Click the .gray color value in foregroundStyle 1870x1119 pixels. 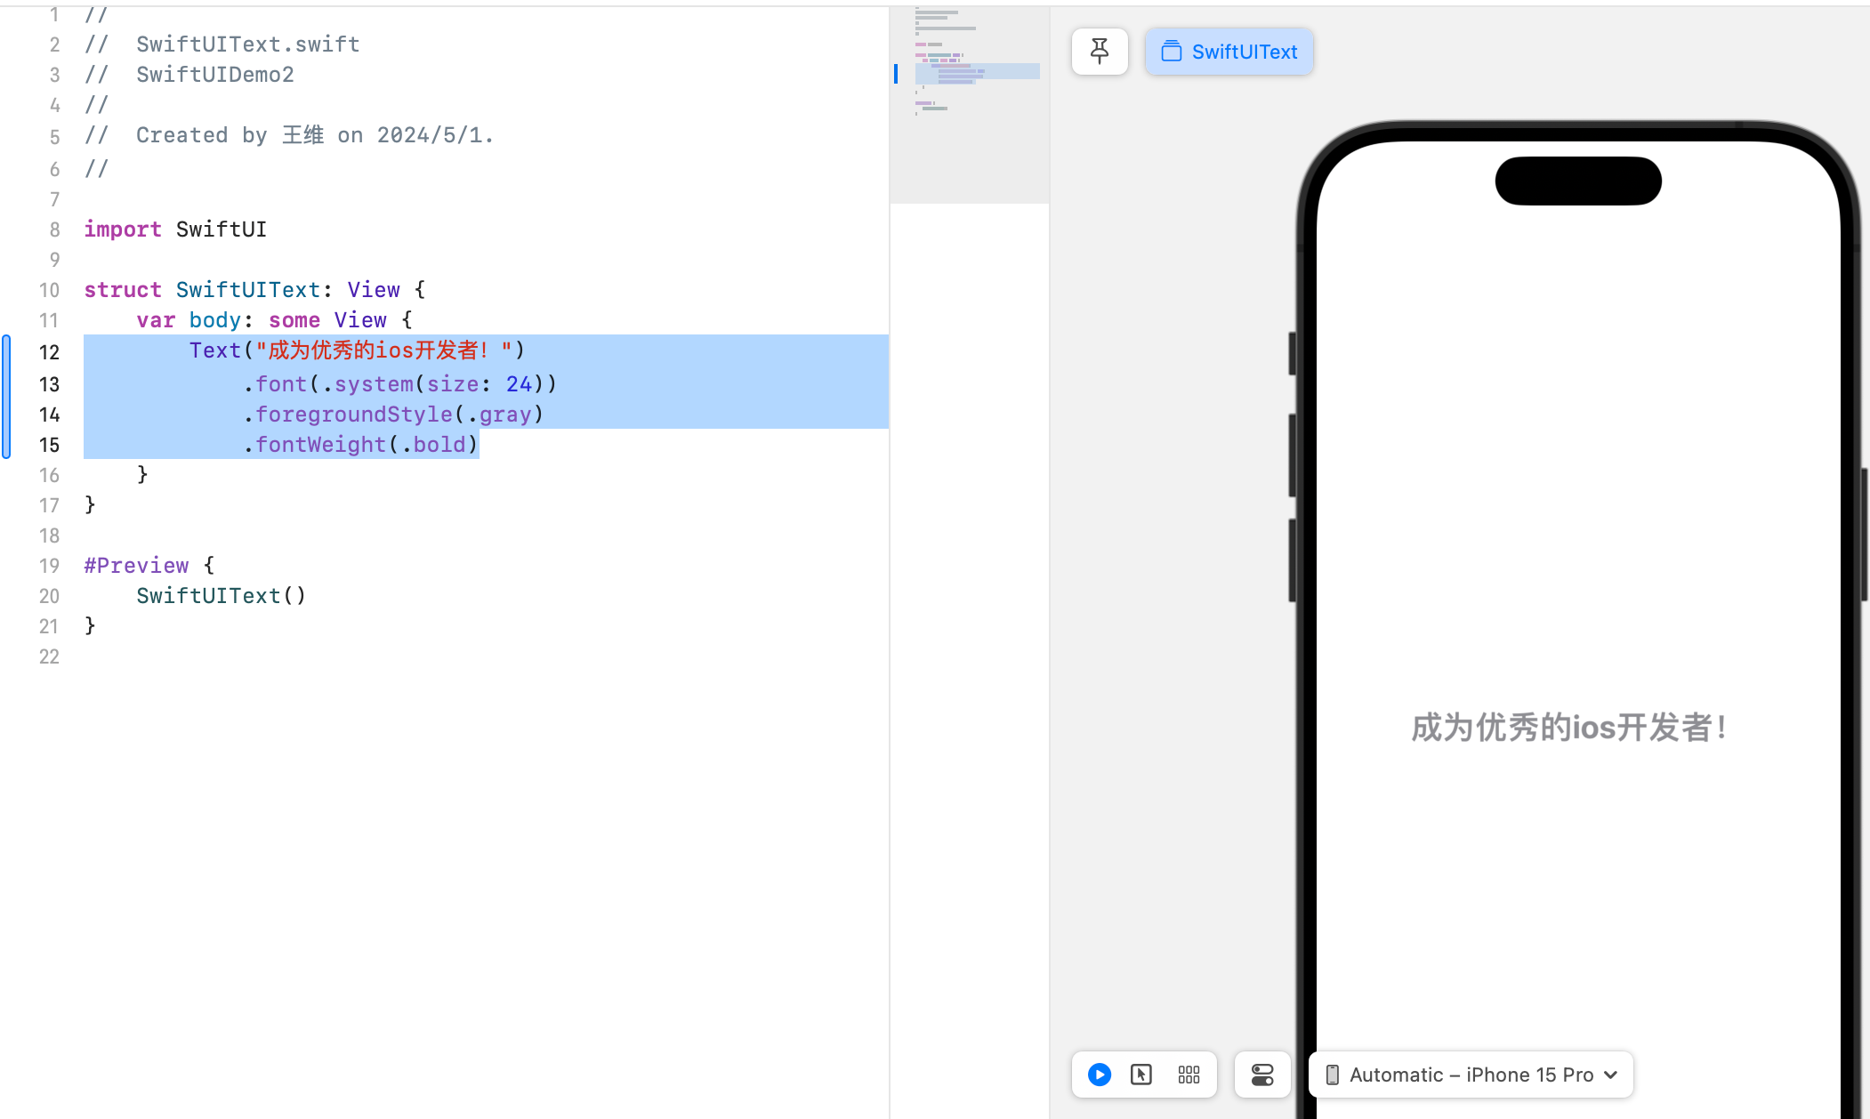[504, 415]
